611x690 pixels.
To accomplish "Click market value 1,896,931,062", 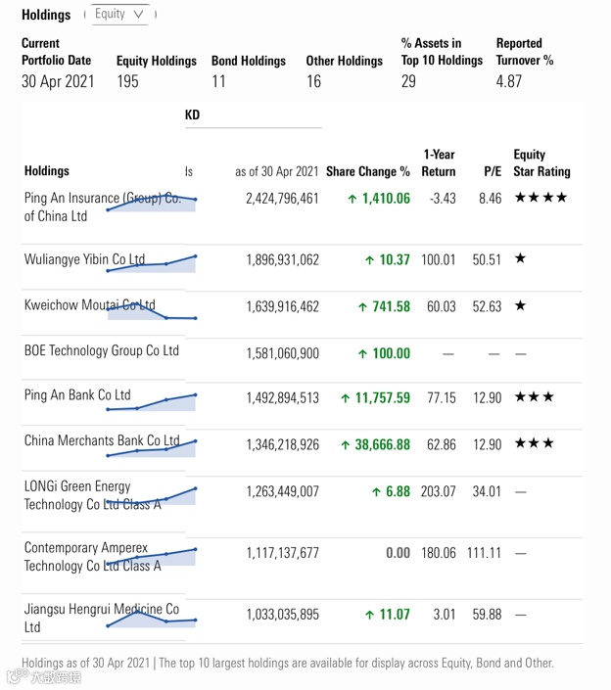I will 282,260.
